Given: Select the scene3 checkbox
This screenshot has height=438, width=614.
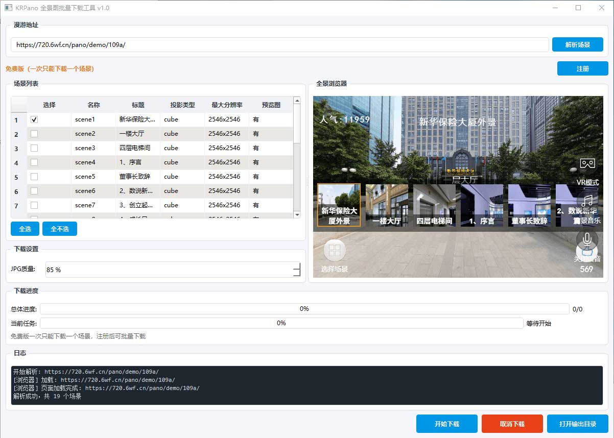Looking at the screenshot, I should pos(34,148).
